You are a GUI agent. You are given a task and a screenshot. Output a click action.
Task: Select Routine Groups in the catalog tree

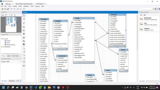pos(11,45)
